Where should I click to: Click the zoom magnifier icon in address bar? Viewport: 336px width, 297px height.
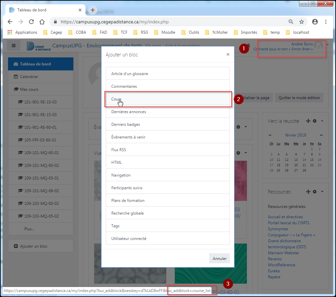click(x=291, y=22)
